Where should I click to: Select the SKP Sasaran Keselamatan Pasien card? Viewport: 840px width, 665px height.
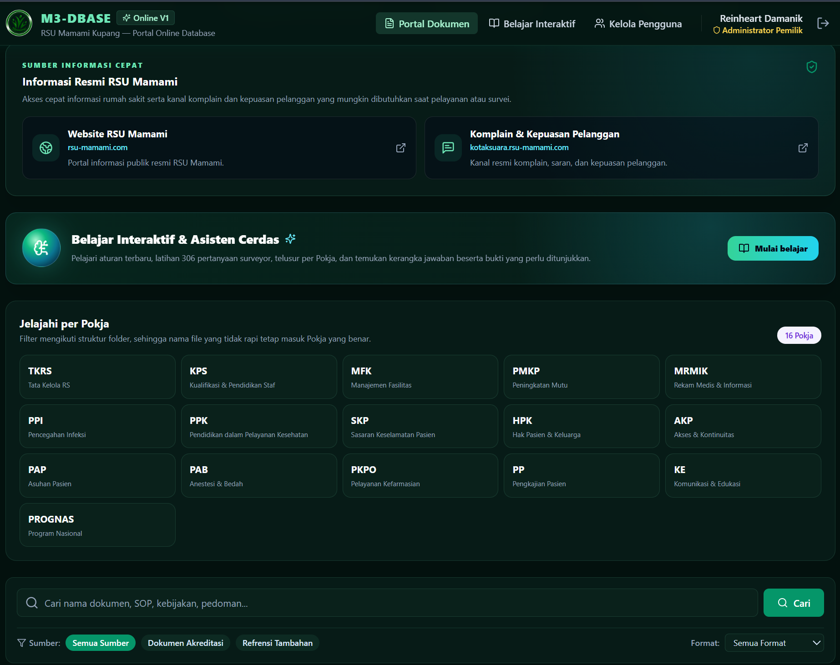[x=420, y=426]
